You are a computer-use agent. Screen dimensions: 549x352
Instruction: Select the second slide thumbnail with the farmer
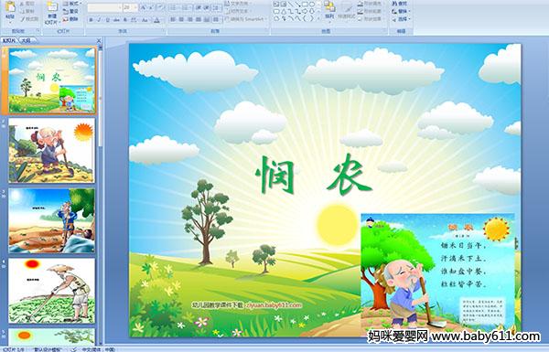coord(51,151)
